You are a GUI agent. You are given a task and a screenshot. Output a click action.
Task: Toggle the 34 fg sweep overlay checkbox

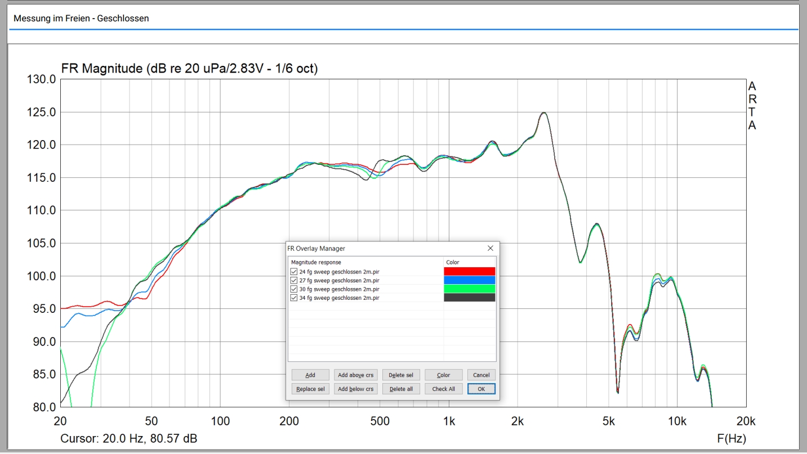(x=293, y=298)
